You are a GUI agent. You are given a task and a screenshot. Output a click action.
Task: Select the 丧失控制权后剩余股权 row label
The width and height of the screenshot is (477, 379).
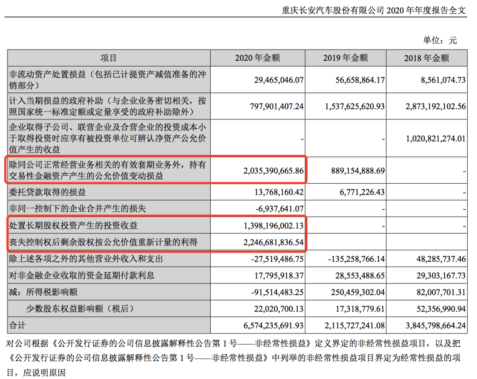[x=103, y=242]
